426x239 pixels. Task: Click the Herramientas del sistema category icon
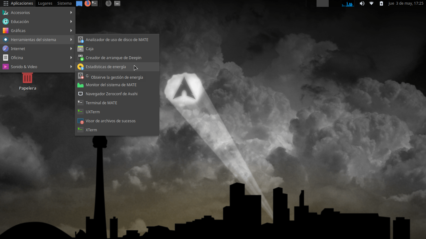click(x=6, y=40)
